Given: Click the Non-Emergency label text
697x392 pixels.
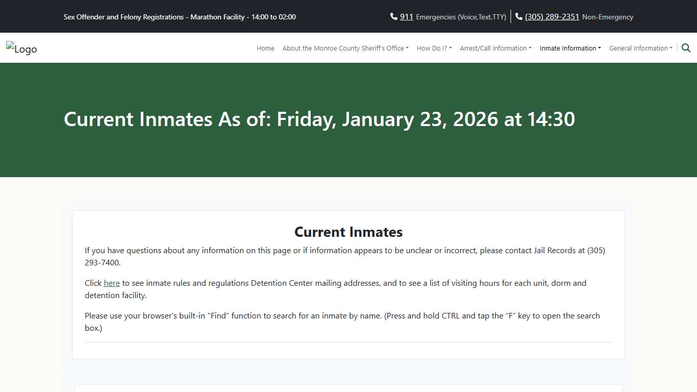Looking at the screenshot, I should coord(607,17).
